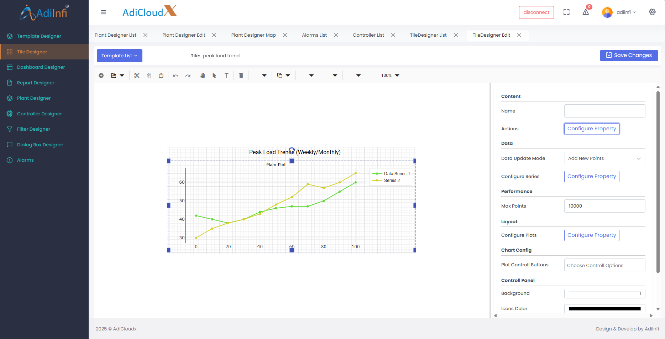
Task: Click Save Changes button
Action: point(629,55)
